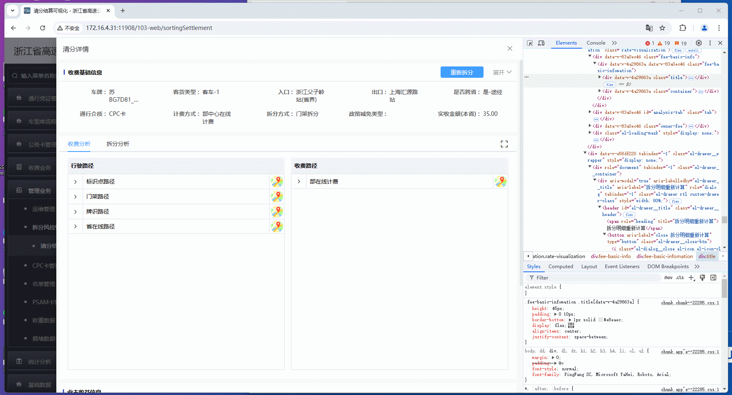
Task: Show more Styles sub-tabs chevron
Action: pos(697,267)
